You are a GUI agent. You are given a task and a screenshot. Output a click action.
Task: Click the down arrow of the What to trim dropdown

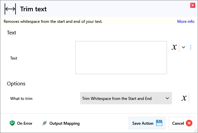(167, 98)
